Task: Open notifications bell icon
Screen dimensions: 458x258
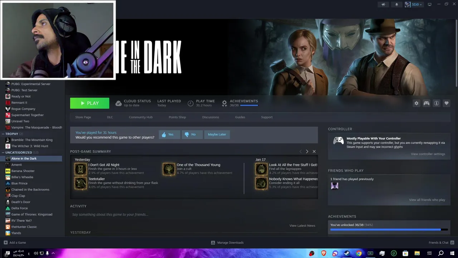Action: tap(396, 5)
